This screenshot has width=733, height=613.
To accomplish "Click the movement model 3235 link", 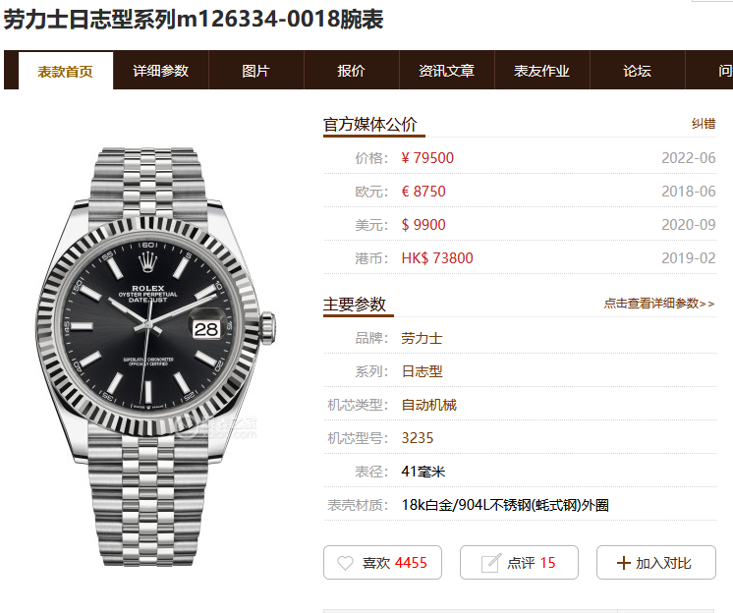I will click(x=418, y=438).
